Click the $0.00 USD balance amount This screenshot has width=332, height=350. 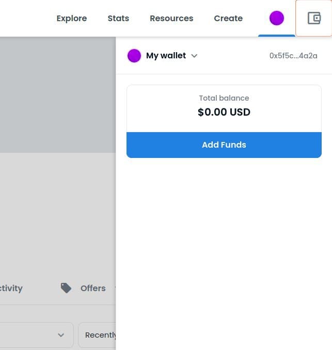click(224, 112)
